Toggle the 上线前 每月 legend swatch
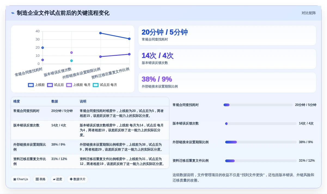This screenshot has width=327, height=194. pos(69,85)
